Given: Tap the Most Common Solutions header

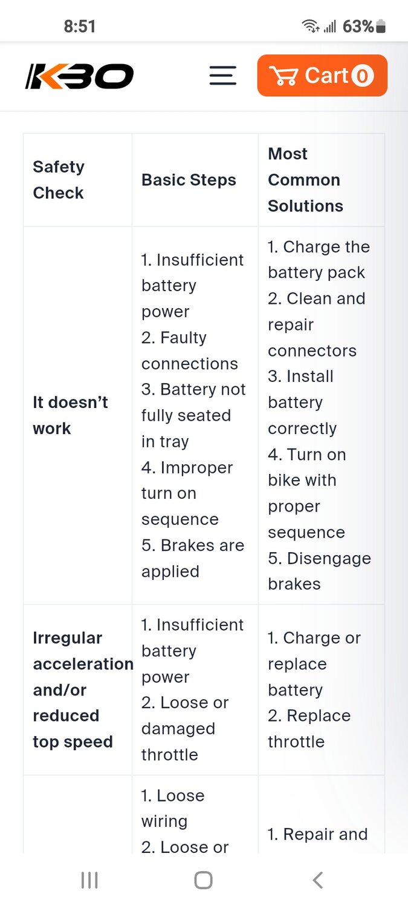Looking at the screenshot, I should click(x=305, y=180).
